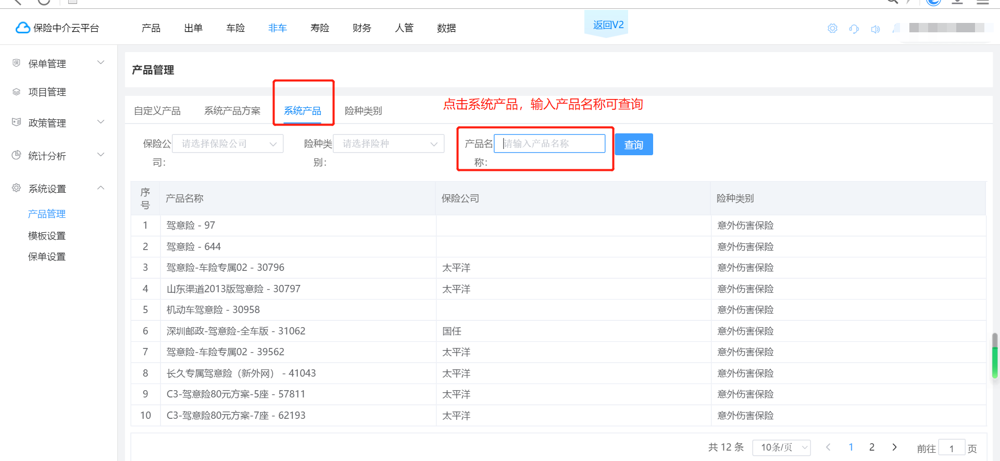Select row 机动车驾意险 - 30958

pos(558,310)
